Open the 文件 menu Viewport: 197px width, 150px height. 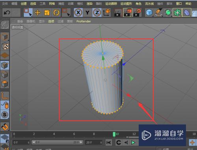pyautogui.click(x=5, y=4)
